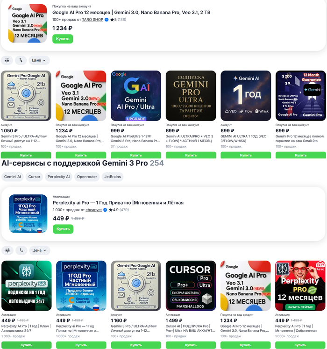Open the Подписка Gemini Pro Ultra thumbnail
This screenshot has width=327, height=349.
(191, 96)
